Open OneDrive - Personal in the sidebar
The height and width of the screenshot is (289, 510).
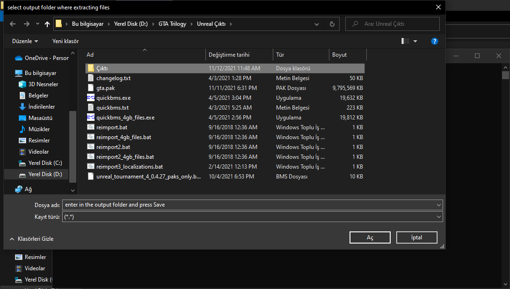(x=42, y=58)
